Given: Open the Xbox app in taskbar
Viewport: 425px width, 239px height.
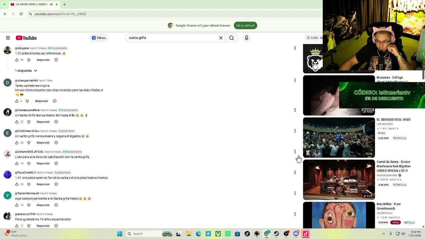Looking at the screenshot, I should pos(218,234).
